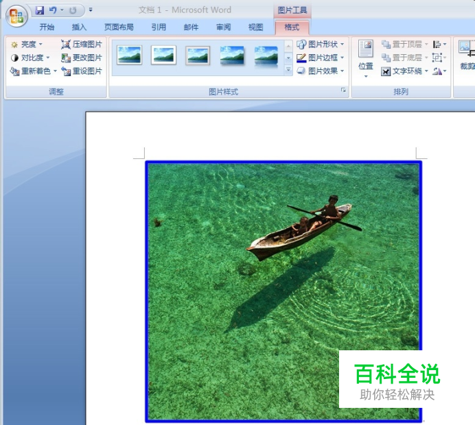
Task: Launch the 图片样式 format dialog
Action: pos(343,90)
